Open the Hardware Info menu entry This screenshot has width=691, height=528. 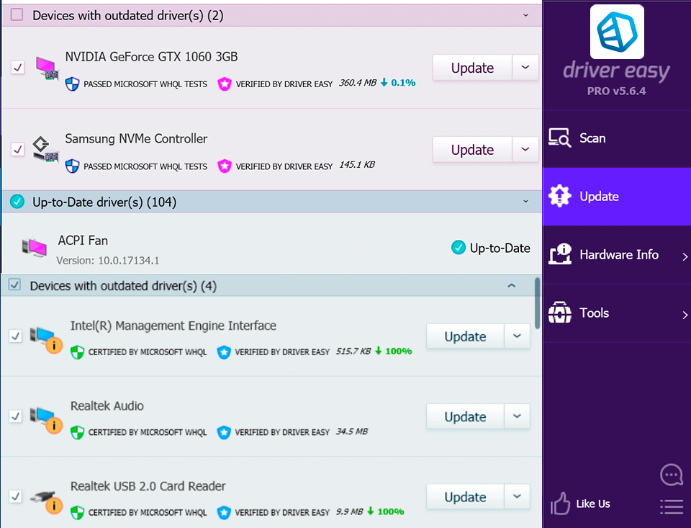coord(617,255)
